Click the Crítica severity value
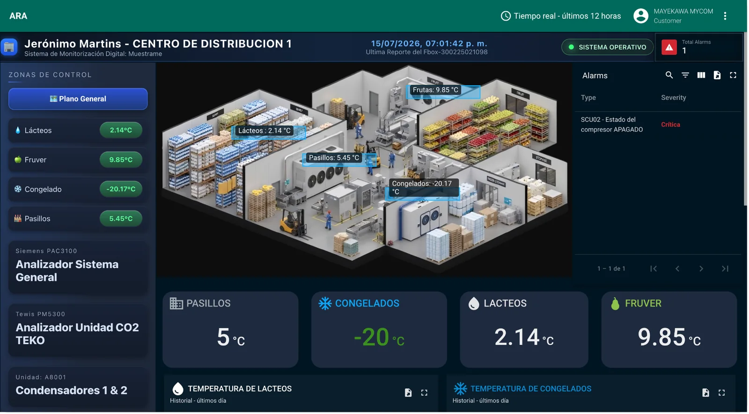749x414 pixels. [x=670, y=125]
